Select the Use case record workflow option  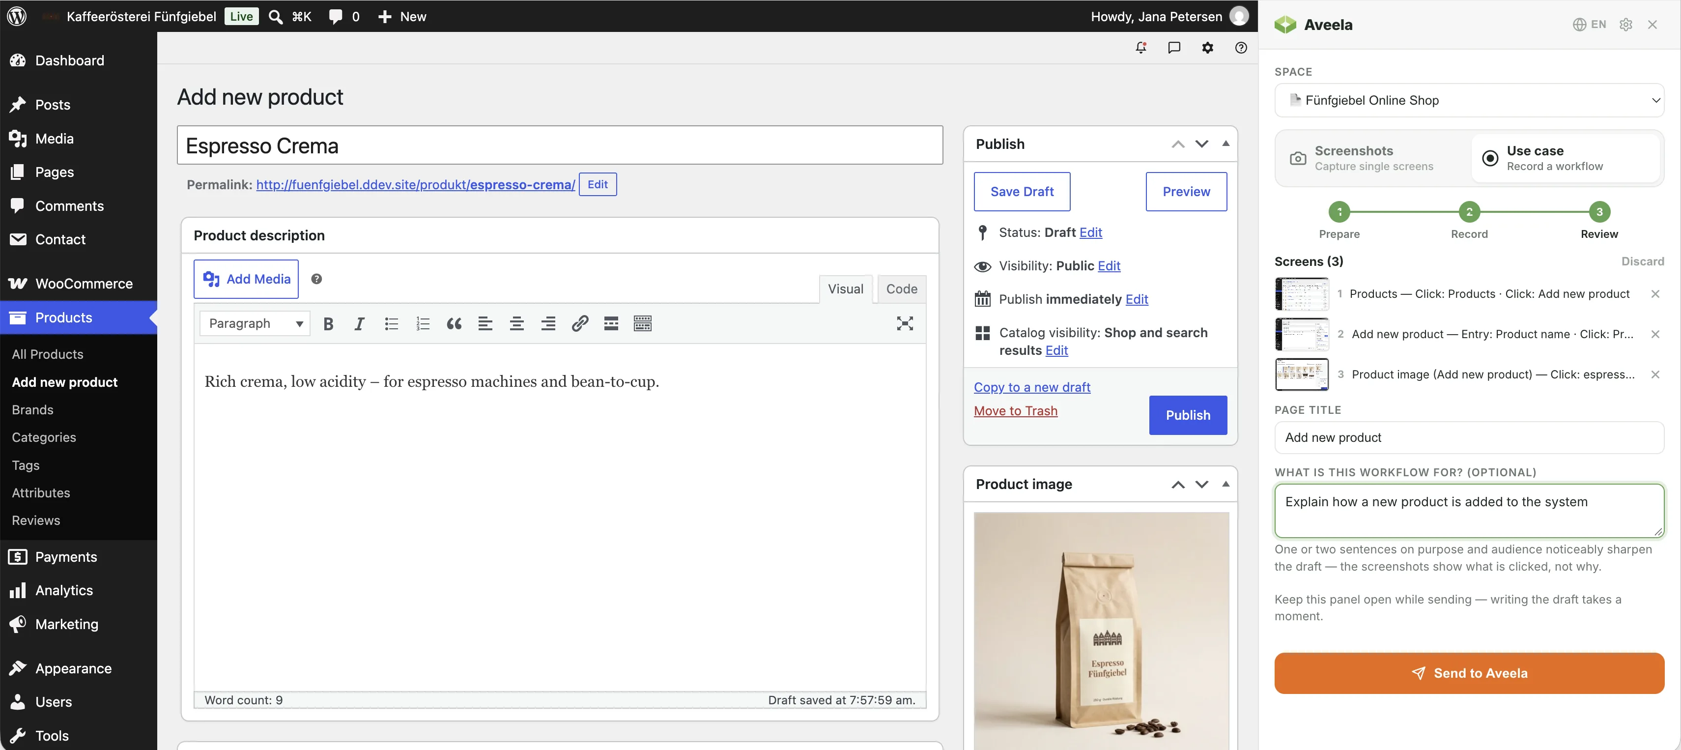(x=1566, y=158)
